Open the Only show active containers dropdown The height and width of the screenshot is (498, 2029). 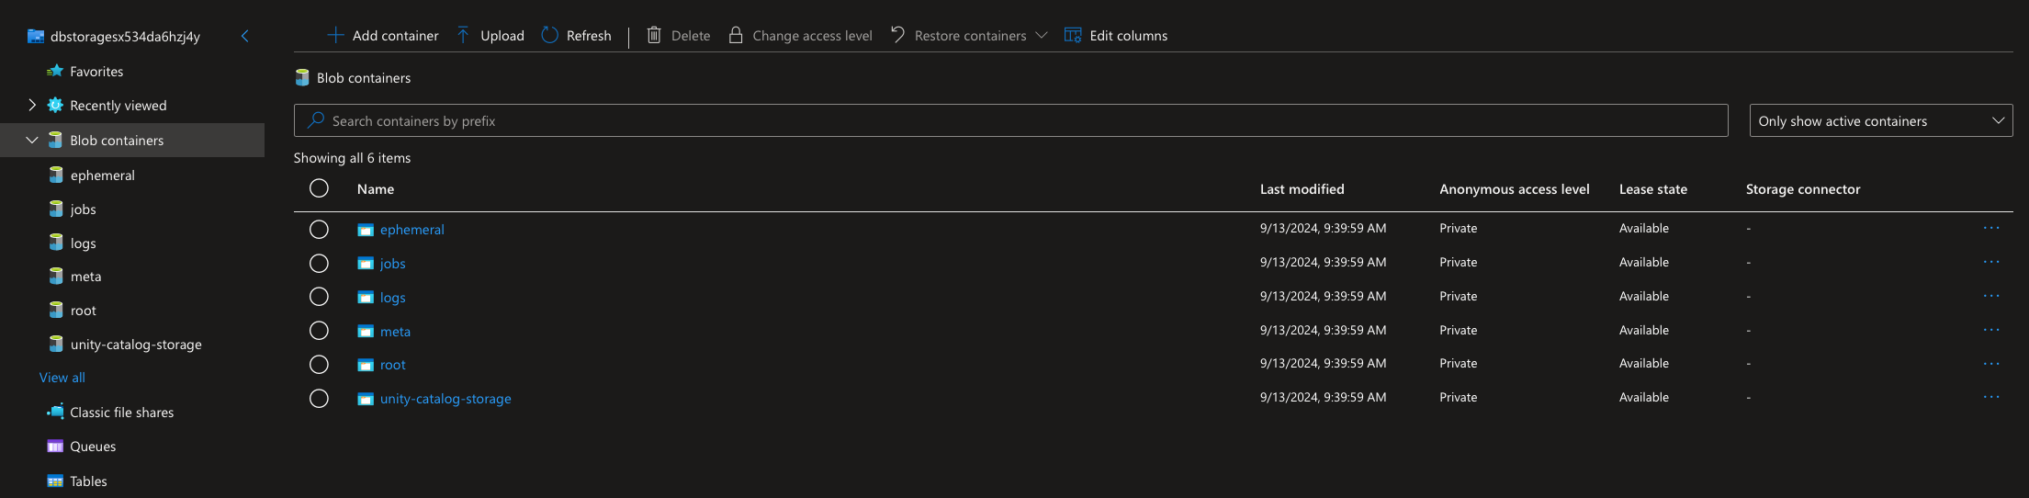(1880, 120)
